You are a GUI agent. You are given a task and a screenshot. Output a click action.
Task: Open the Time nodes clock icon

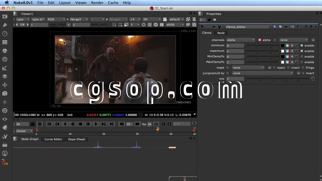(5, 34)
